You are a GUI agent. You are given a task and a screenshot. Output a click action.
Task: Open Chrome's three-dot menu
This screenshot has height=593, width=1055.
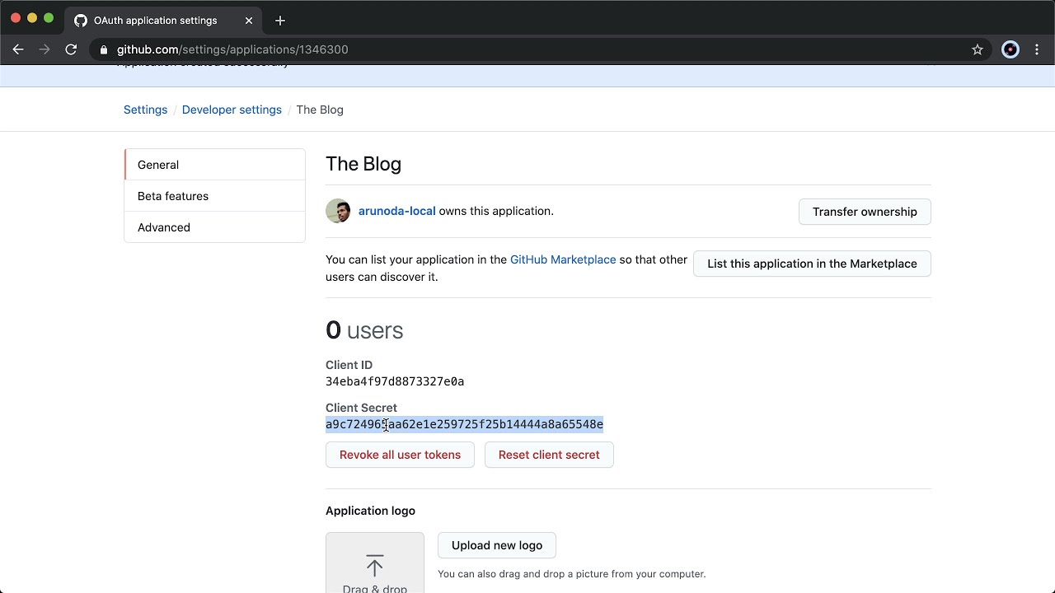[1037, 49]
